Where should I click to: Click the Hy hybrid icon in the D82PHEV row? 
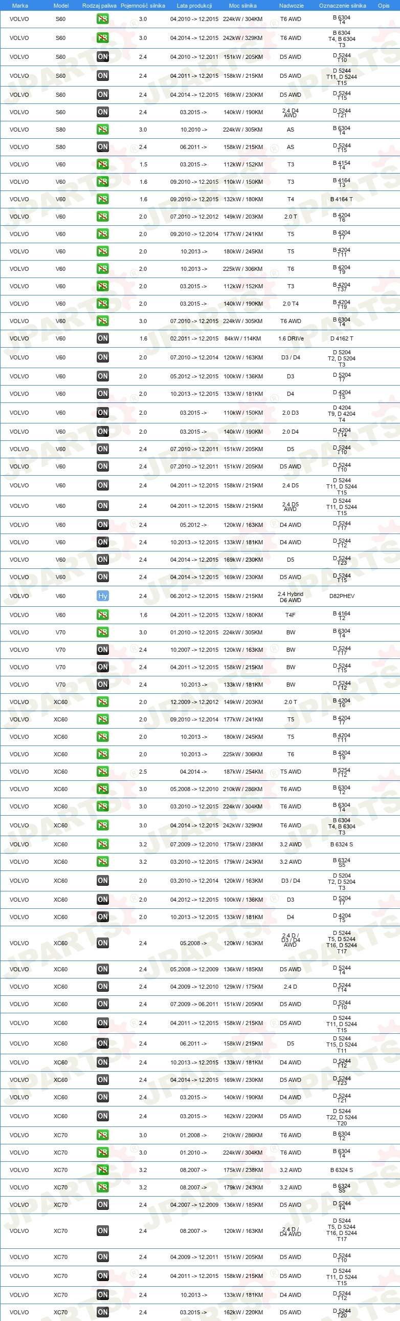coord(102,596)
